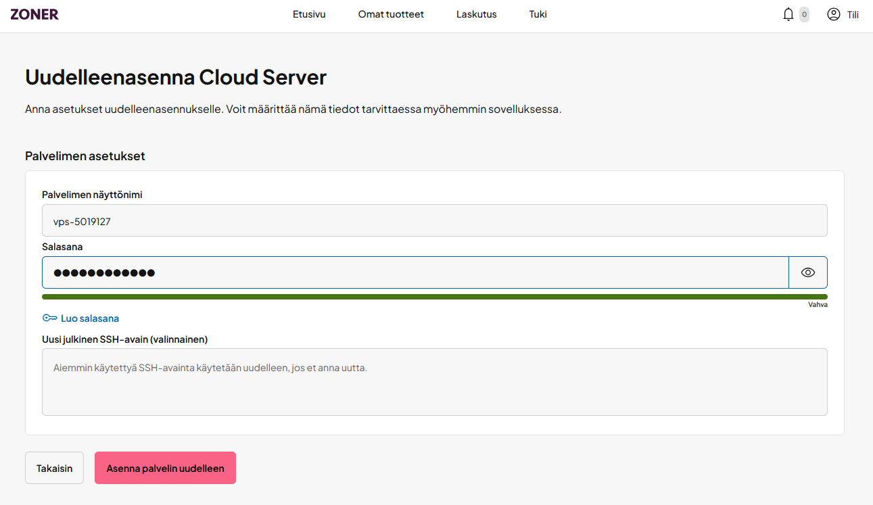Click the Palvelimen asetukset heading
This screenshot has height=505, width=873.
click(x=85, y=156)
